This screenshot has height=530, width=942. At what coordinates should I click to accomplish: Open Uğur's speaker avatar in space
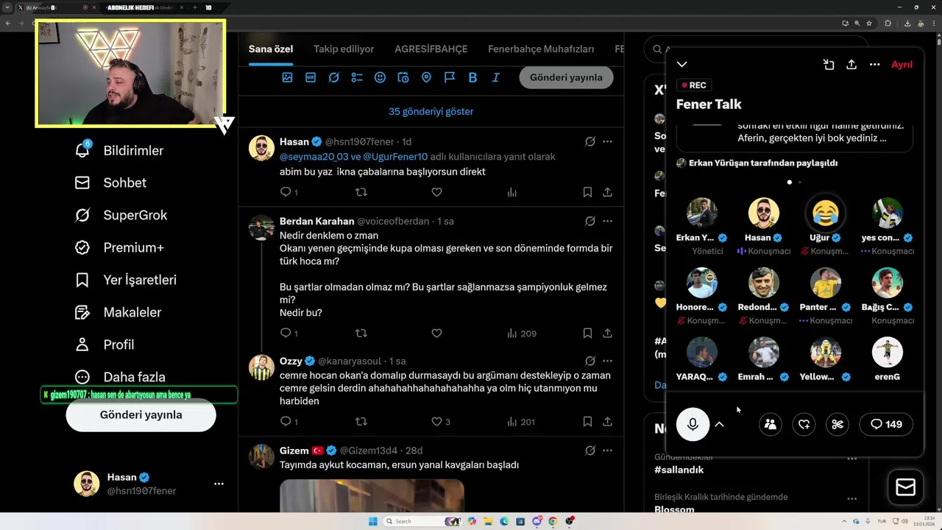point(826,213)
